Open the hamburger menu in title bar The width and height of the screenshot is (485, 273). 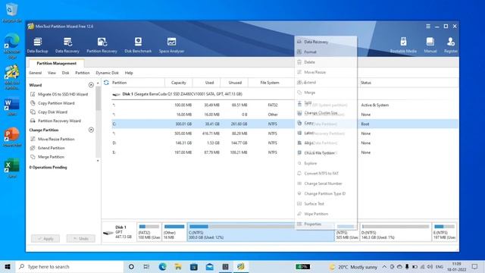tap(428, 27)
